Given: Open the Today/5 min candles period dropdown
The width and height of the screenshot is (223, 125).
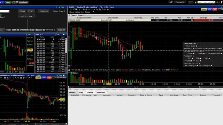Looking at the screenshot, I should (x=87, y=7).
